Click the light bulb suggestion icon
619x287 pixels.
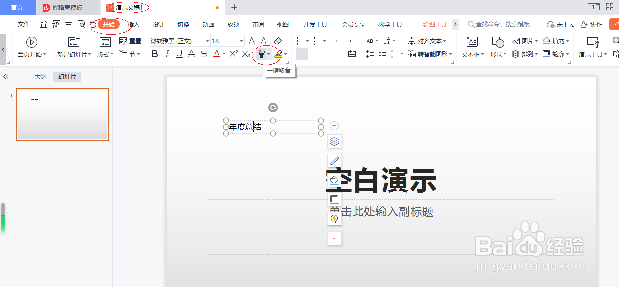click(334, 218)
